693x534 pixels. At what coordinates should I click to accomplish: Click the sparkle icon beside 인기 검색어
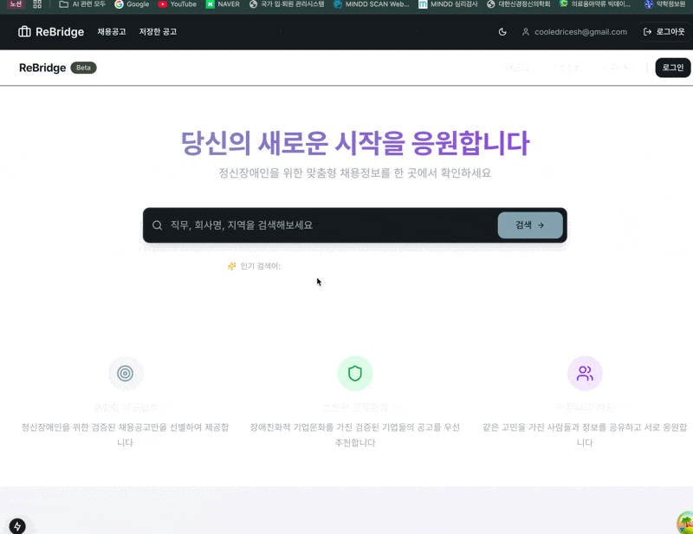[231, 266]
